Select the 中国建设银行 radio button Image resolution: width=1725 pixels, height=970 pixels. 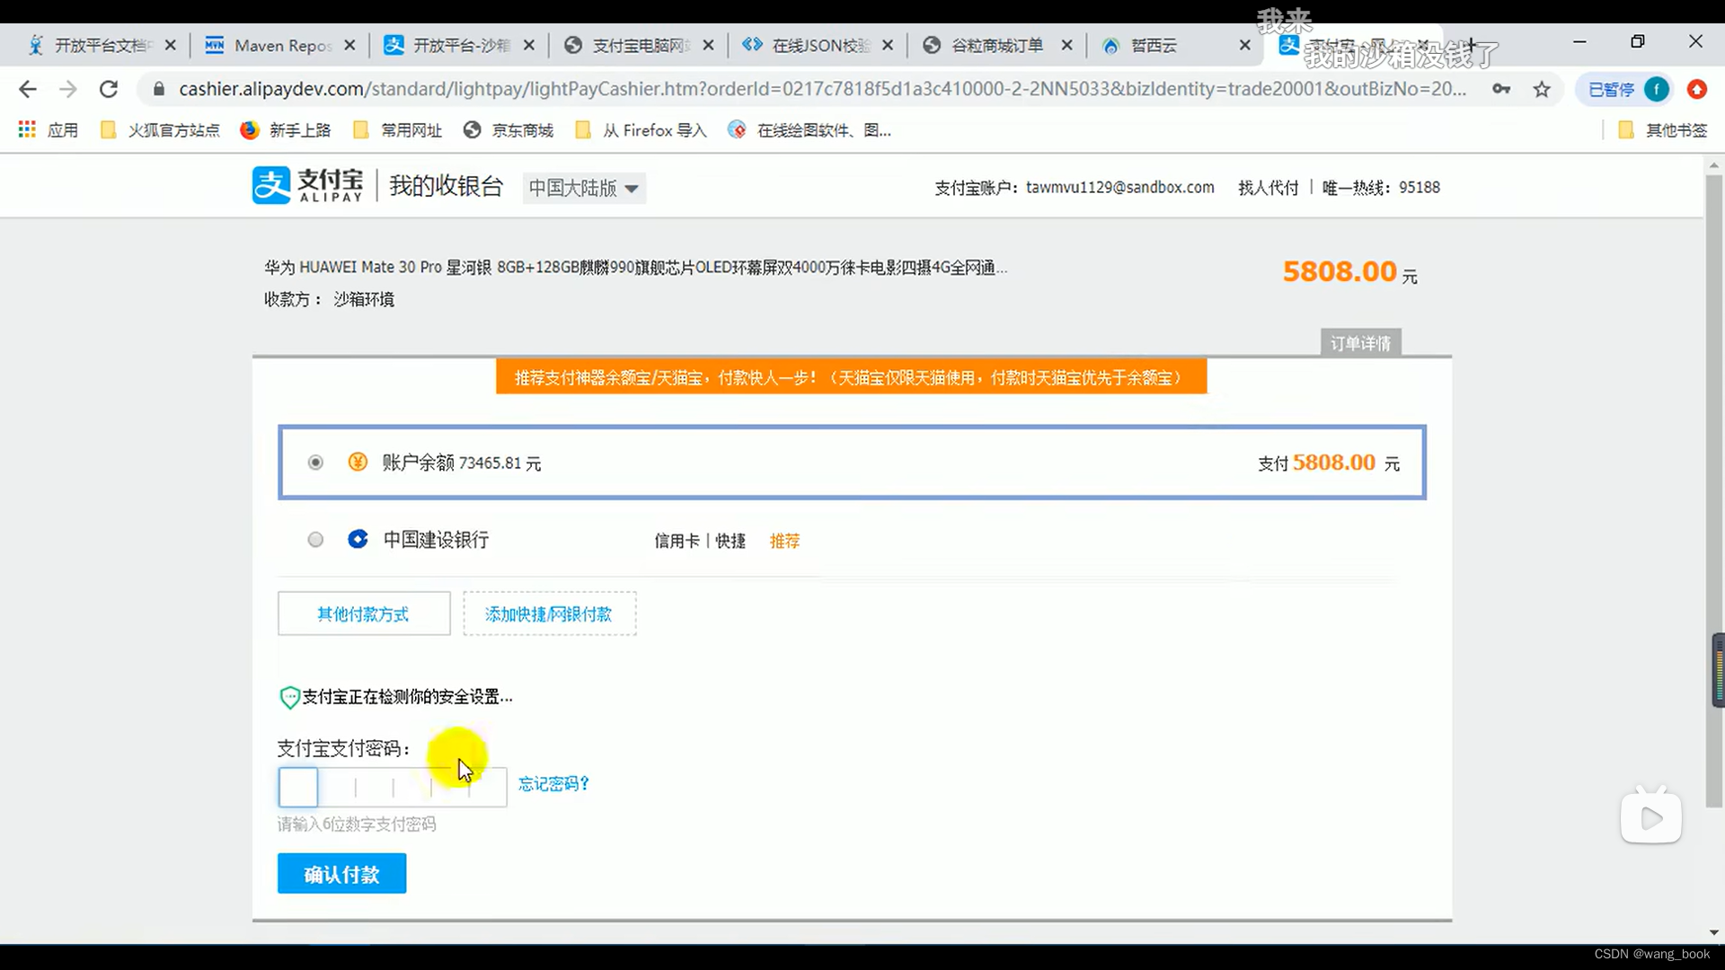point(315,540)
